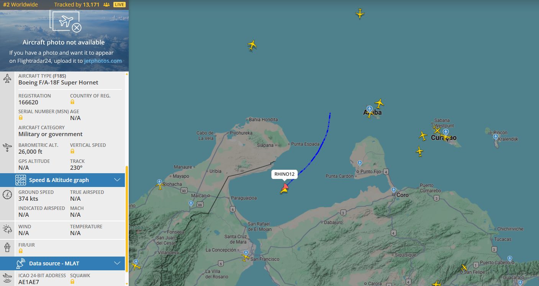Click the lock icon under Country of Reg.
This screenshot has width=539, height=286.
click(72, 102)
